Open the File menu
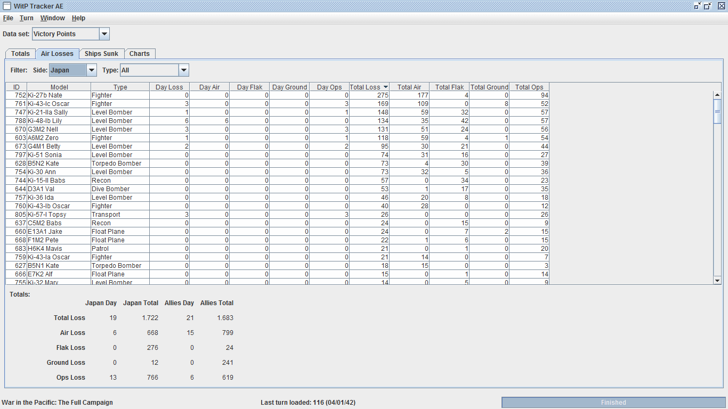The image size is (728, 409). pyautogui.click(x=8, y=18)
